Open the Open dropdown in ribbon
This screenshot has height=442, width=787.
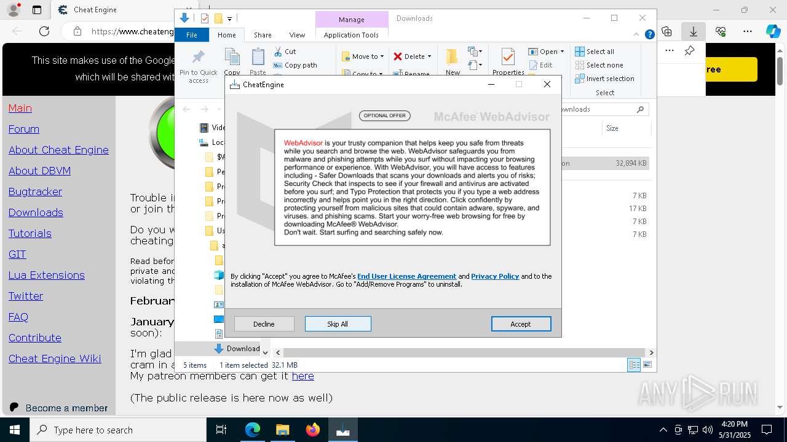(x=546, y=52)
